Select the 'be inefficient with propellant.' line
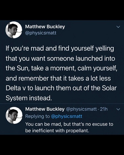This screenshot has height=155, width=124. [57, 131]
